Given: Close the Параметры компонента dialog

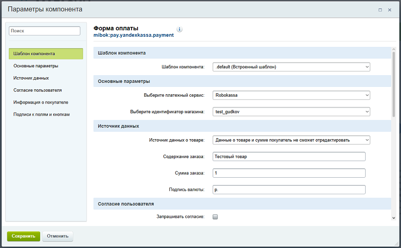Looking at the screenshot, I should click(x=390, y=10).
